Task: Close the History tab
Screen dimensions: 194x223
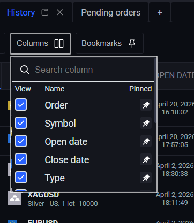Action: click(x=59, y=12)
